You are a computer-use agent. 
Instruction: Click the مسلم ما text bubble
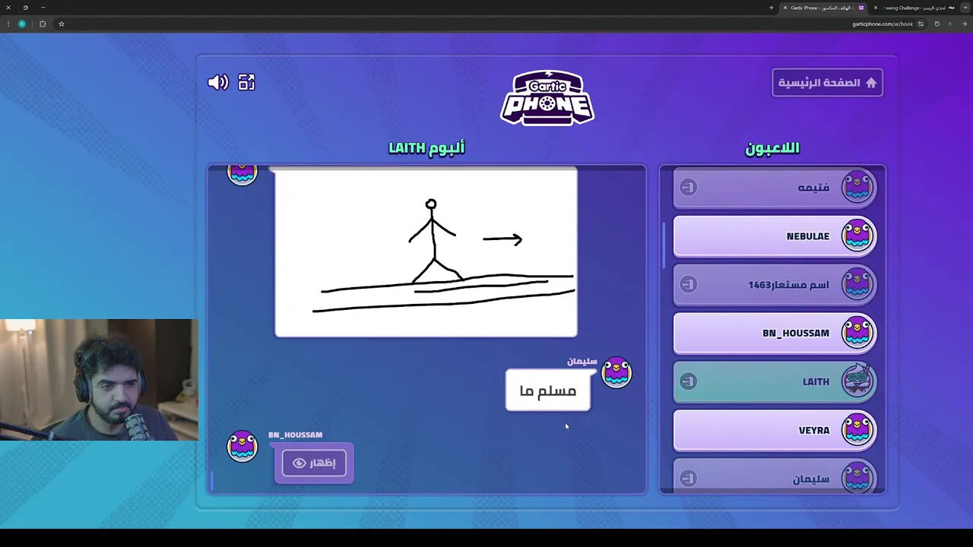click(547, 390)
